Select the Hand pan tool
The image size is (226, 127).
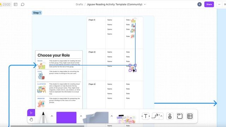coord(31,120)
